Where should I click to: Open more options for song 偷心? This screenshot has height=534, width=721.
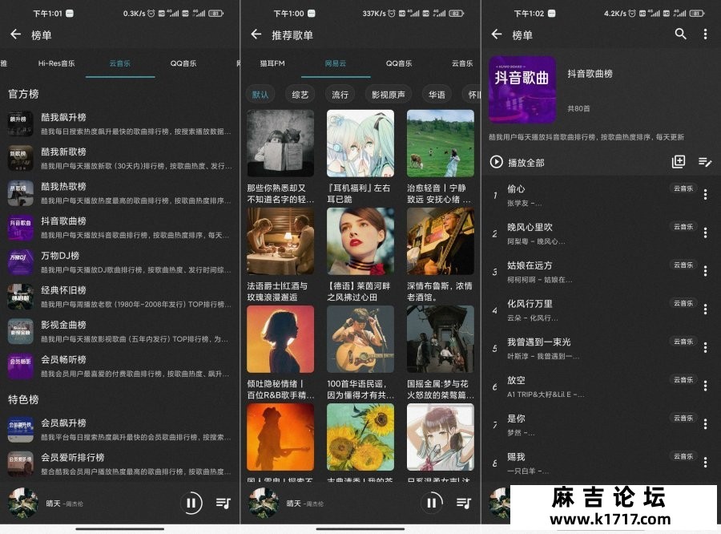click(x=705, y=195)
